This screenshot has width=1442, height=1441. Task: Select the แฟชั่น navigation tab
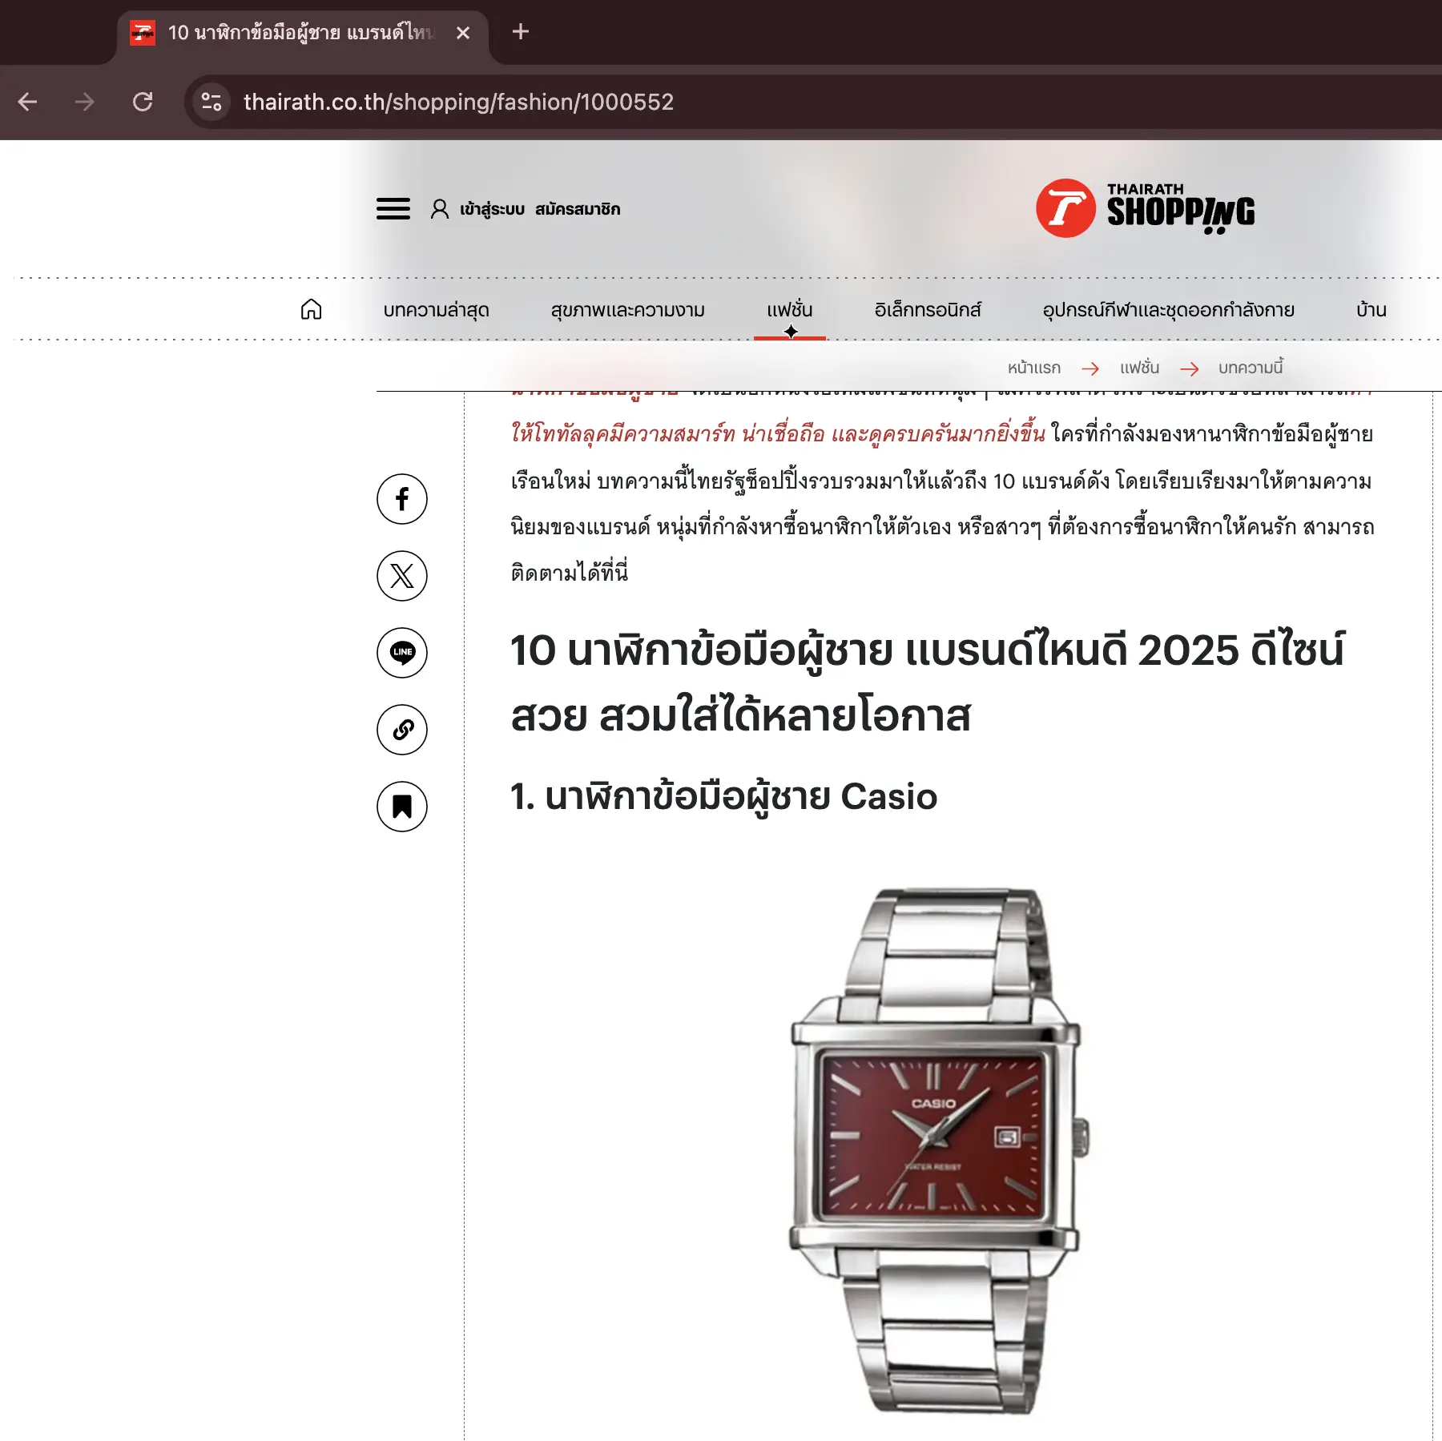pyautogui.click(x=790, y=310)
